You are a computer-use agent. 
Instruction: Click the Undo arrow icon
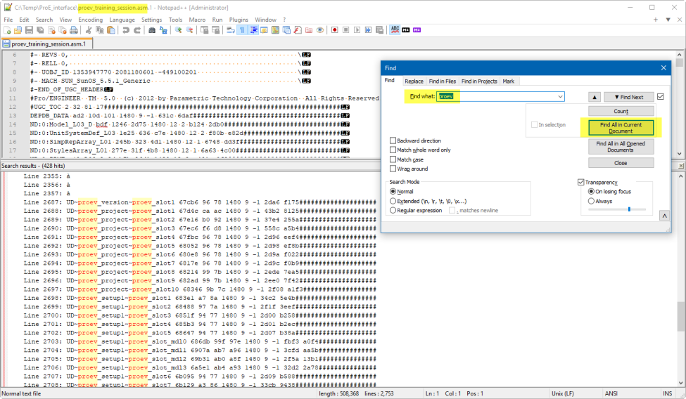coord(126,30)
